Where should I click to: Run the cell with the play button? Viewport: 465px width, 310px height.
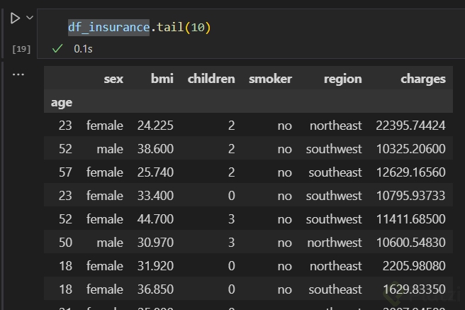[x=15, y=18]
